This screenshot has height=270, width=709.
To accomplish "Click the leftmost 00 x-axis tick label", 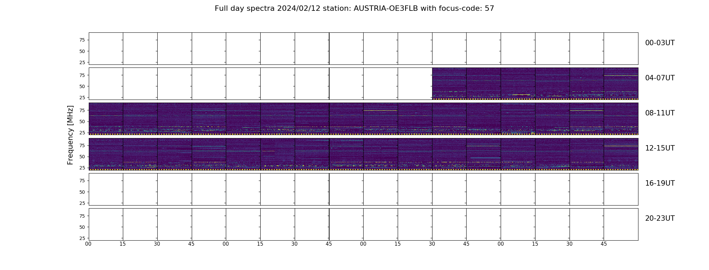I will pos(88,244).
